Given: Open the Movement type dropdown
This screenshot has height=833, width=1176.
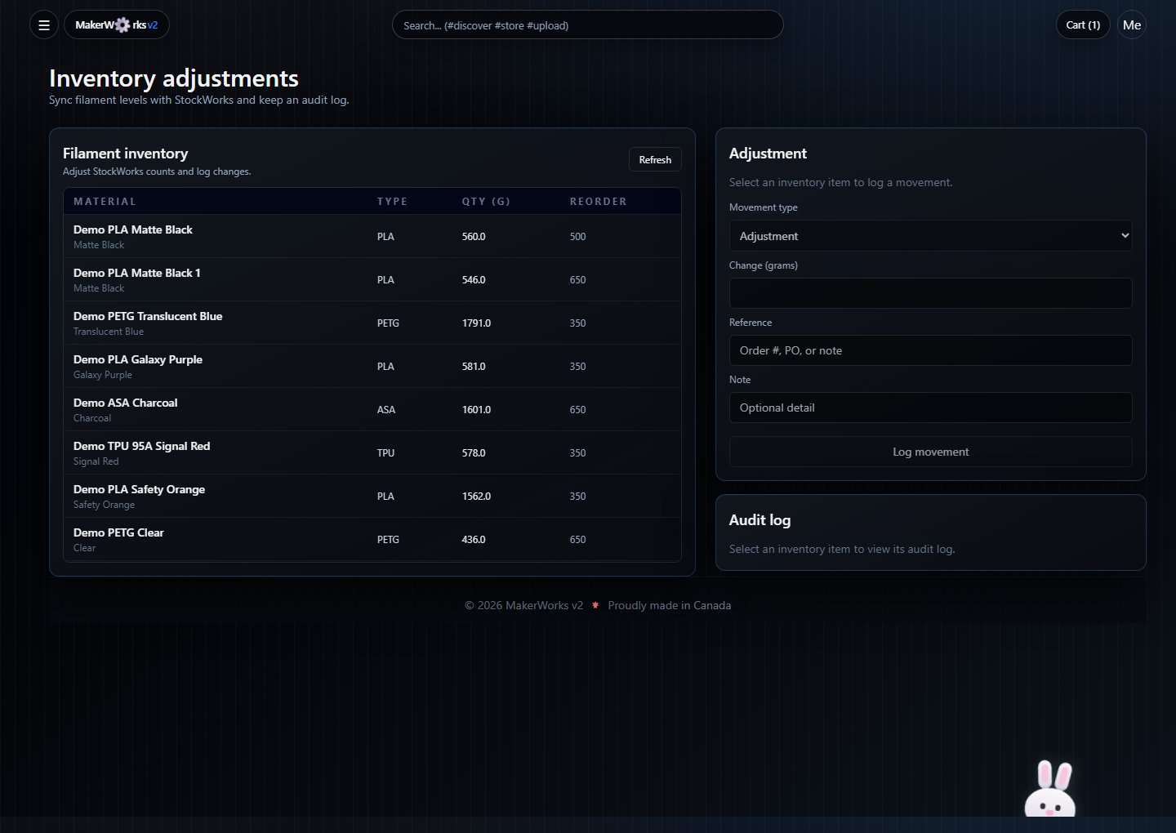Looking at the screenshot, I should tap(931, 236).
